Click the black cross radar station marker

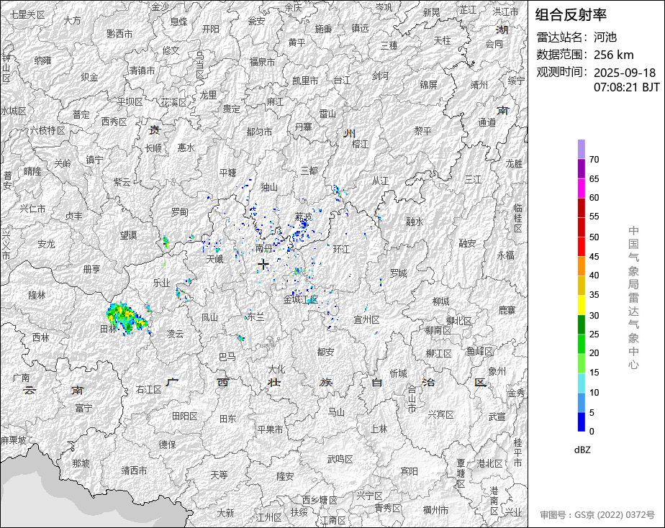(x=263, y=265)
